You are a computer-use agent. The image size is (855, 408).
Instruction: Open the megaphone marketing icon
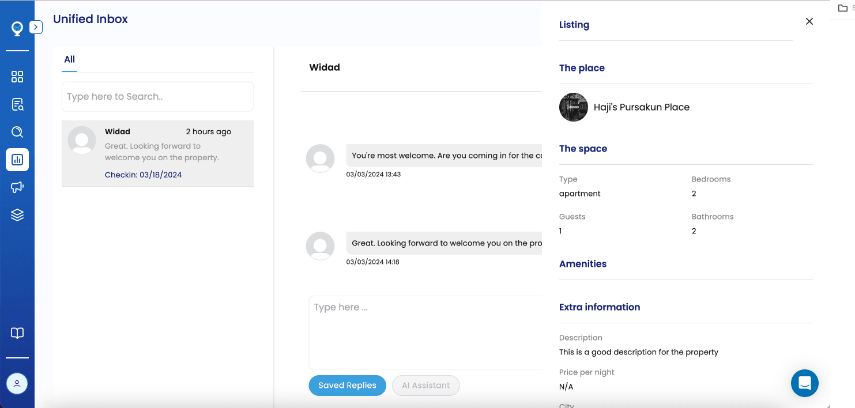[x=17, y=187]
